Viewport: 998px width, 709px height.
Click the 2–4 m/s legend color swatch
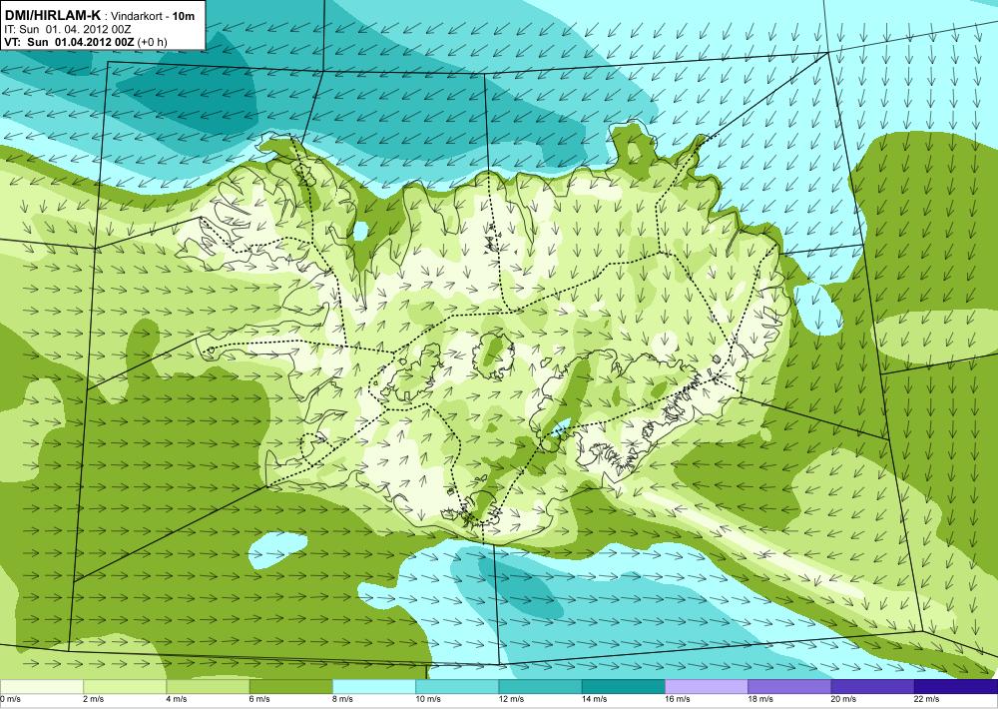coord(125,687)
